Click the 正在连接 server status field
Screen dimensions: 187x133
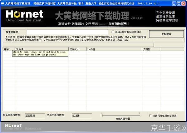(35, 116)
